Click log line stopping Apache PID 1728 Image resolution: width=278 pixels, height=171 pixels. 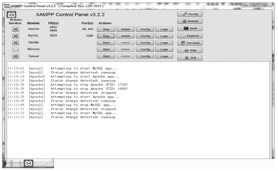[x=68, y=85]
